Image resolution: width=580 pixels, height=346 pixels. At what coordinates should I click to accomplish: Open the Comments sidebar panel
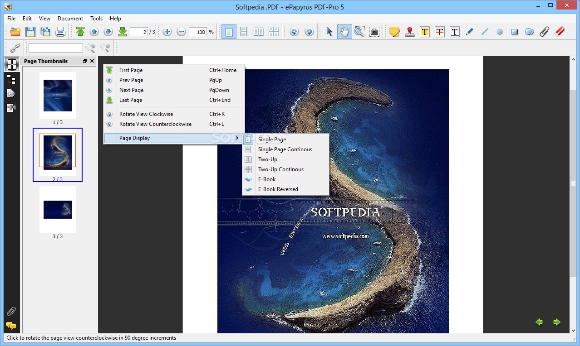point(11,326)
